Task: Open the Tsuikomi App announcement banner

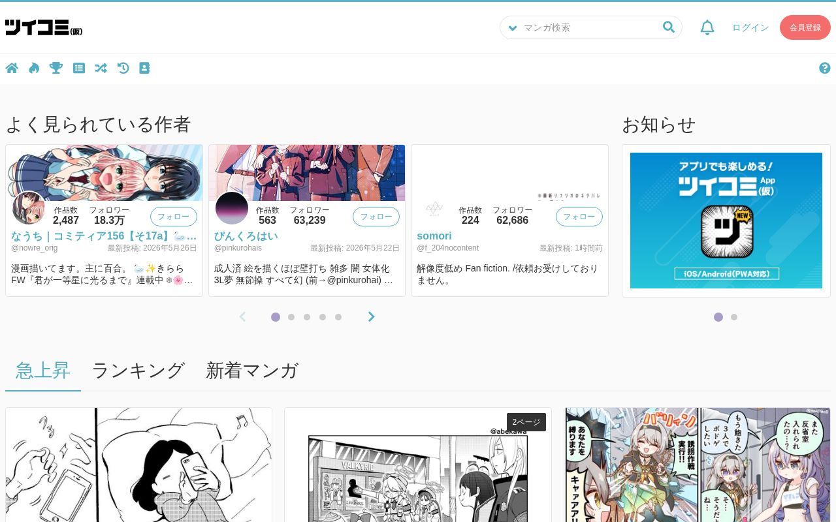Action: [726, 221]
